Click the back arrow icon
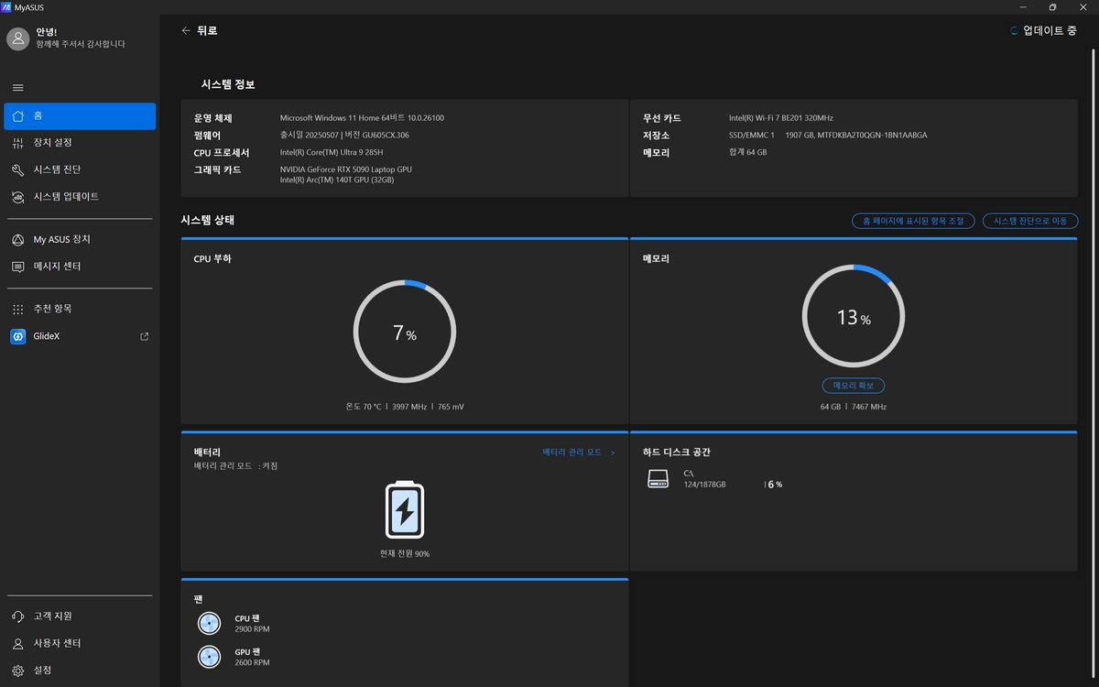This screenshot has height=687, width=1099. coord(186,30)
